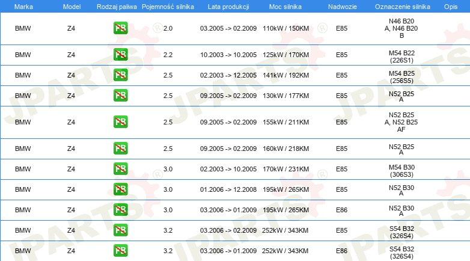
Task: Click the M54 B22 (226S1) engine code
Action: point(401,57)
